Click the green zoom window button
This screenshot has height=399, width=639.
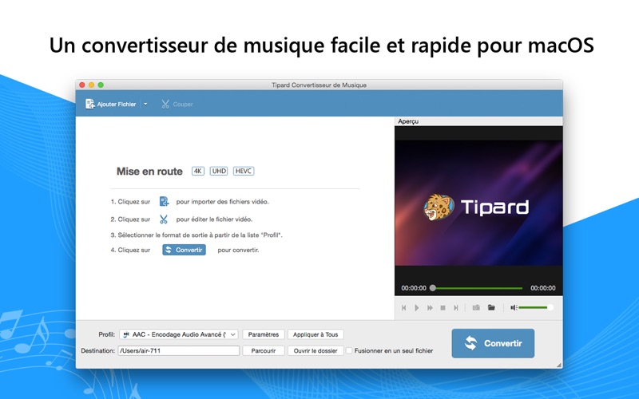click(x=101, y=85)
